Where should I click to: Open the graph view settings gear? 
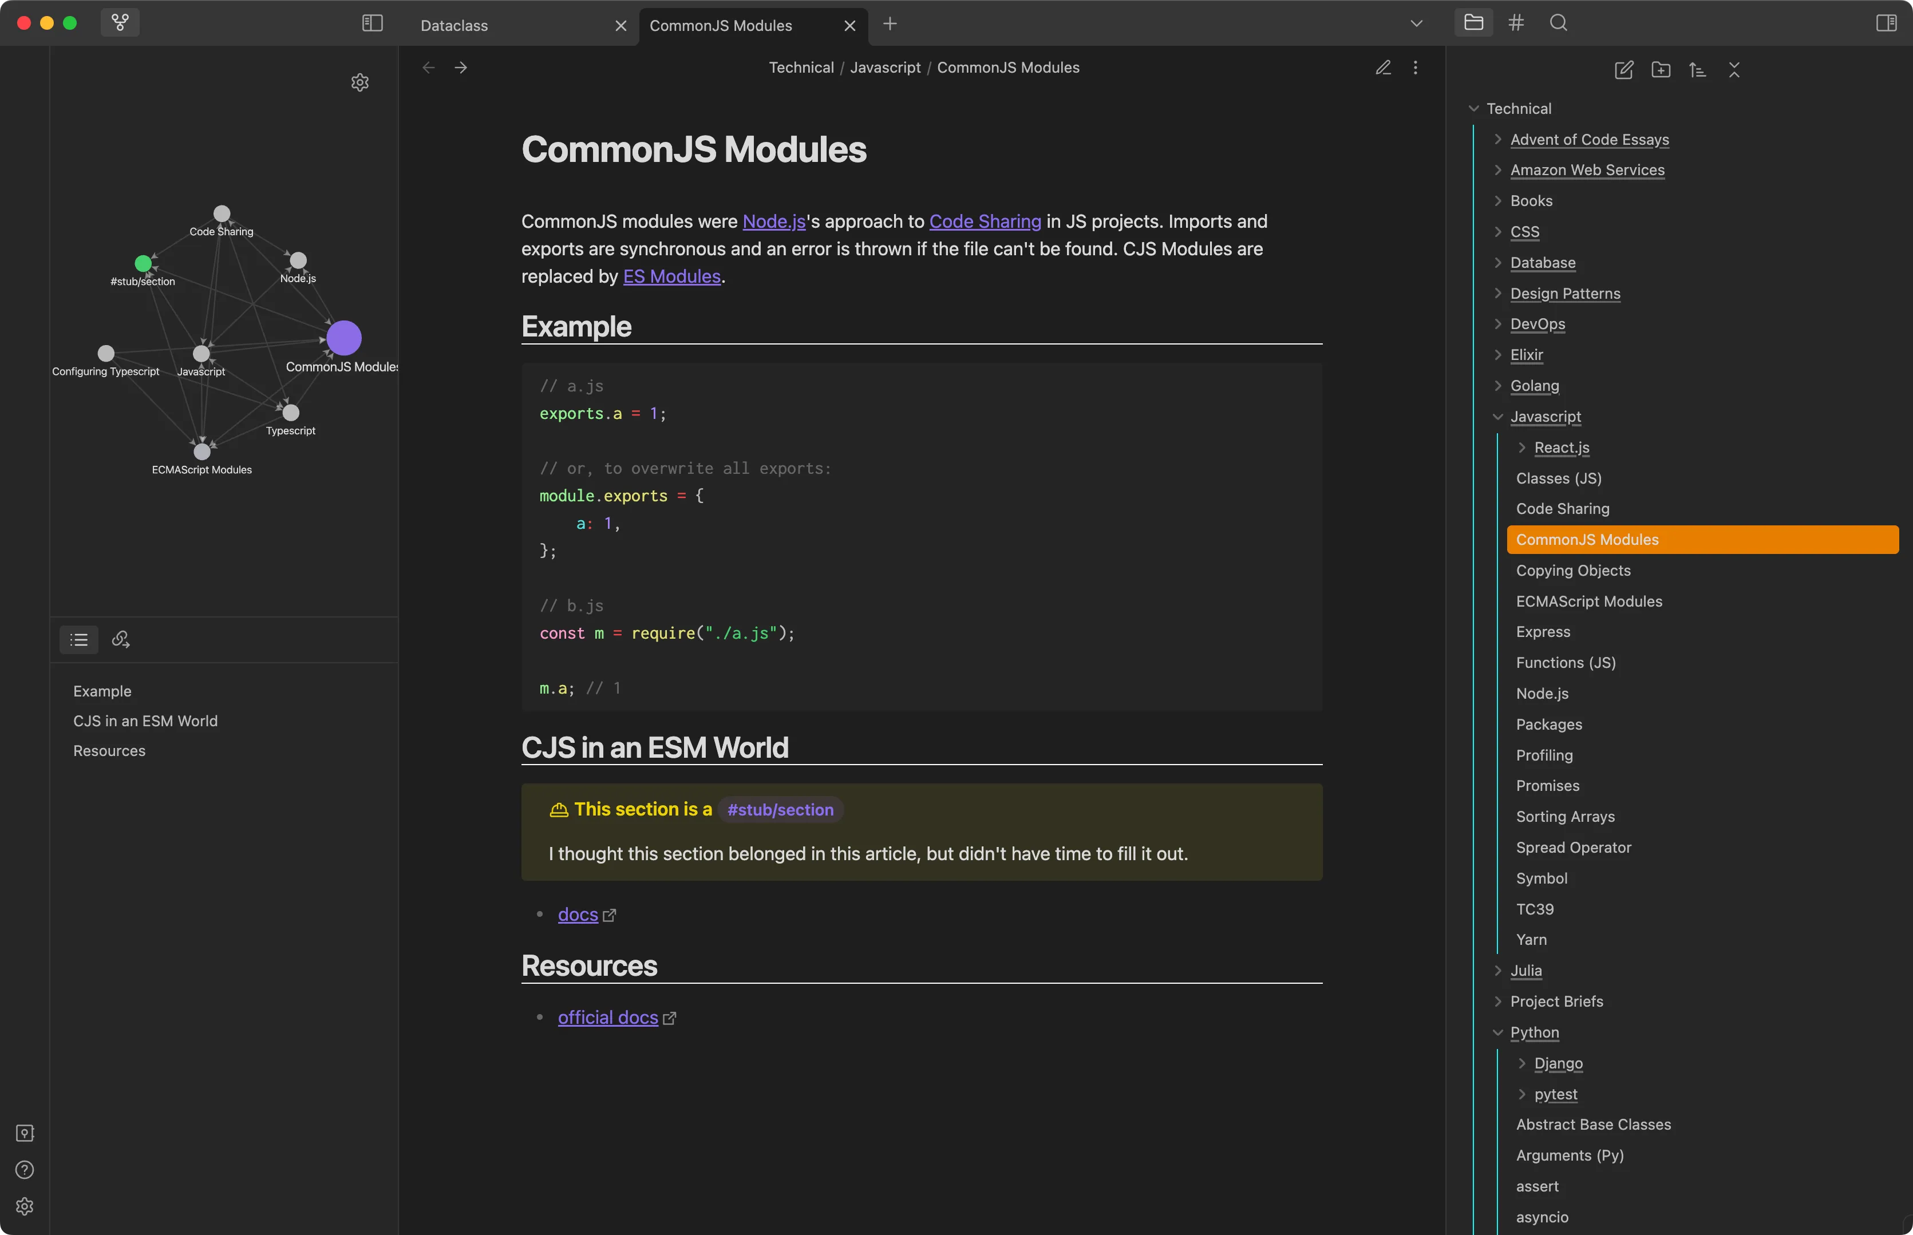click(359, 82)
